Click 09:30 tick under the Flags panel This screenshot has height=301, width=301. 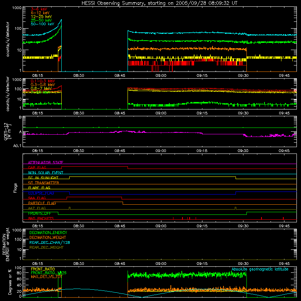tap(243, 226)
